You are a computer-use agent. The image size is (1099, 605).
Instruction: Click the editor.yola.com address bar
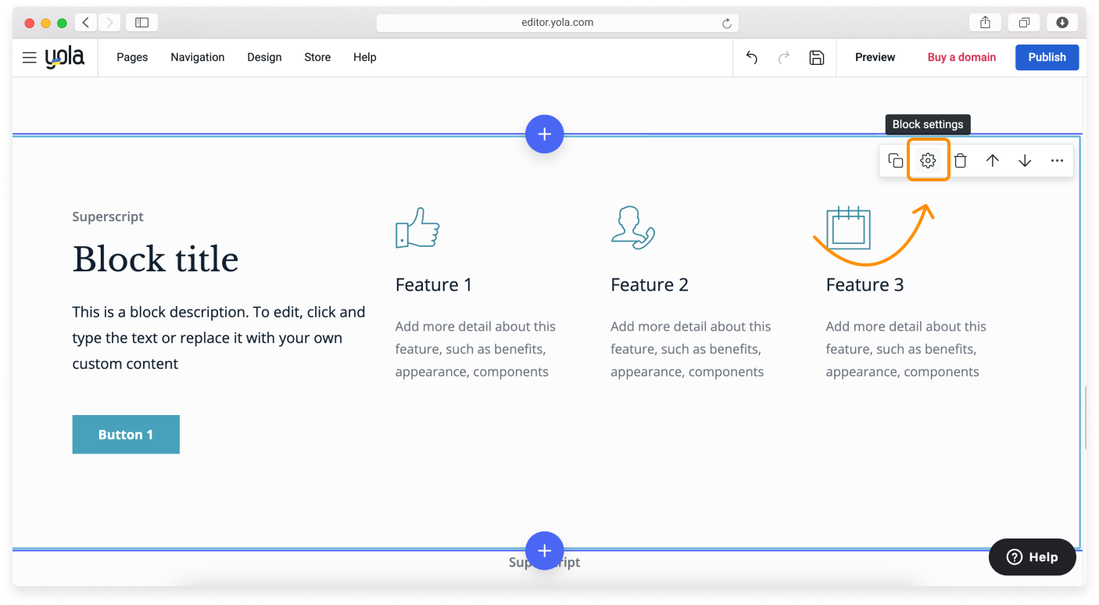click(x=557, y=23)
